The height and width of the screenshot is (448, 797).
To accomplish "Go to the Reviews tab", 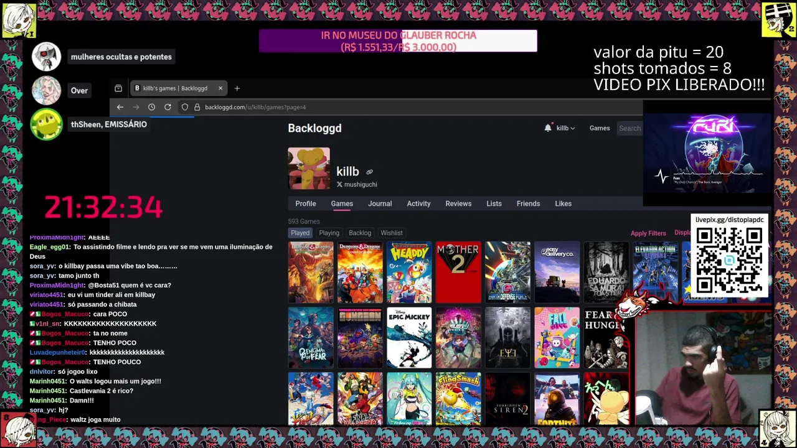I will click(x=458, y=203).
